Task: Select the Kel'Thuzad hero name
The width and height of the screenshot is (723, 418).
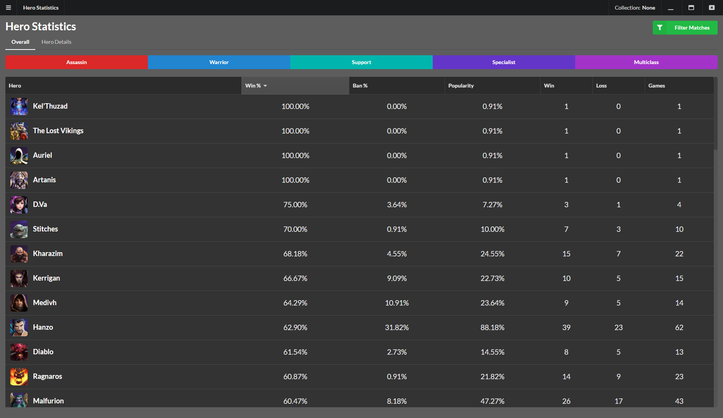Action: tap(50, 106)
